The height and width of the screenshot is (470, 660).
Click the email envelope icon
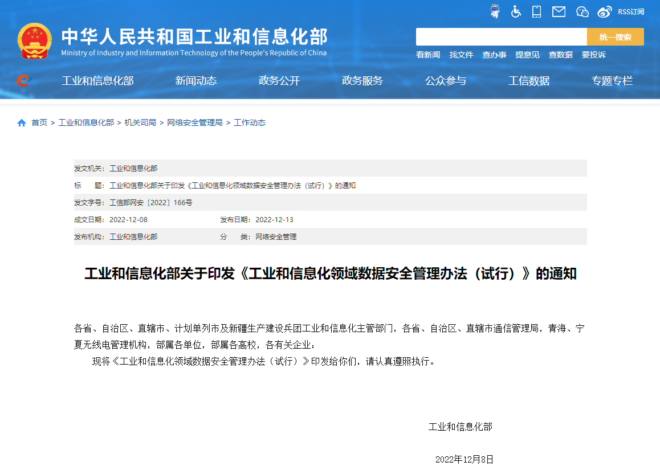[558, 11]
